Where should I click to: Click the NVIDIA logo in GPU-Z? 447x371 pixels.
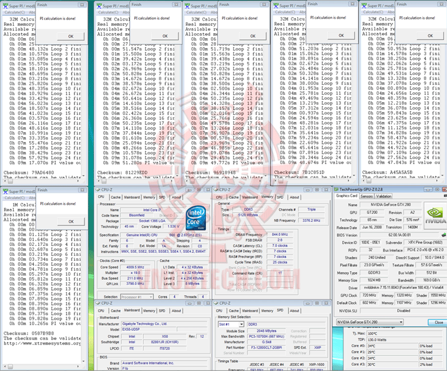pyautogui.click(x=435, y=216)
